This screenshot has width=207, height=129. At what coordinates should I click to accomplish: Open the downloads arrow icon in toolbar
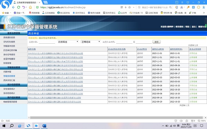click(x=204, y=7)
